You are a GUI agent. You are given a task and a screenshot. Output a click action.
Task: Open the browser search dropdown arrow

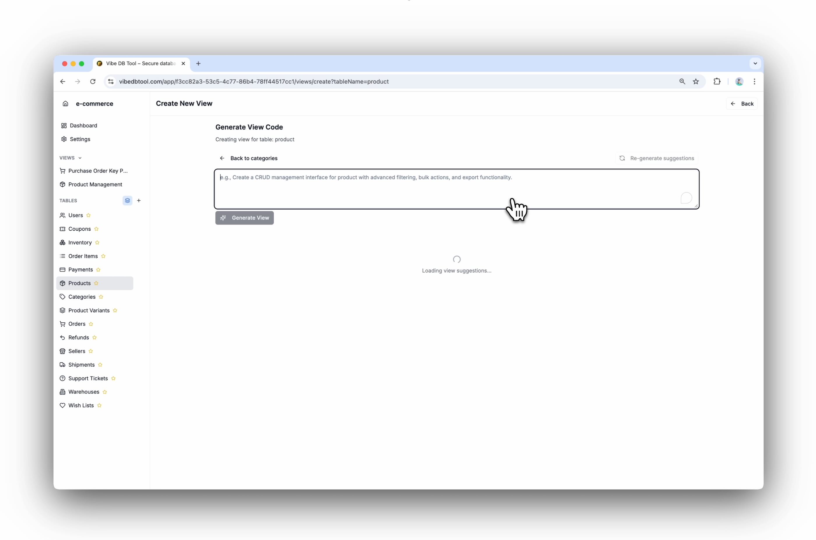pyautogui.click(x=755, y=63)
